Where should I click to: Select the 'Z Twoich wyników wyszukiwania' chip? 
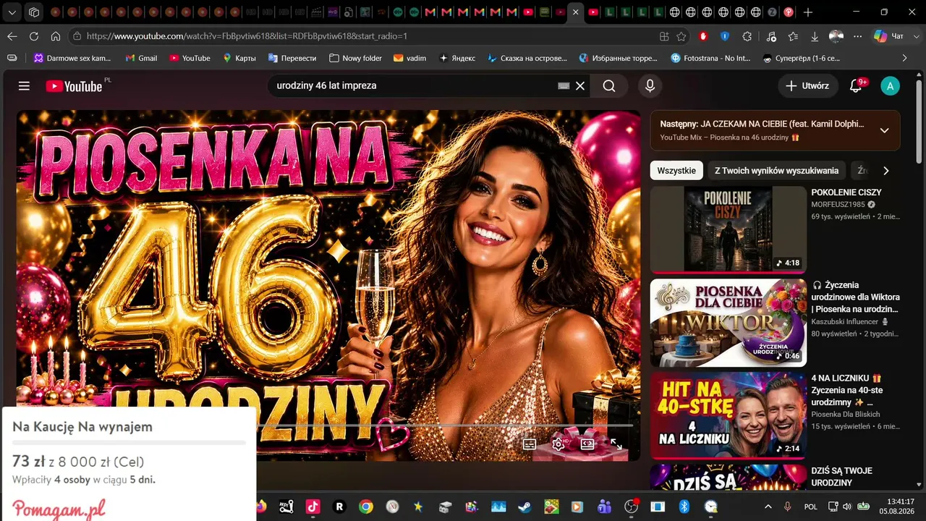coord(776,171)
